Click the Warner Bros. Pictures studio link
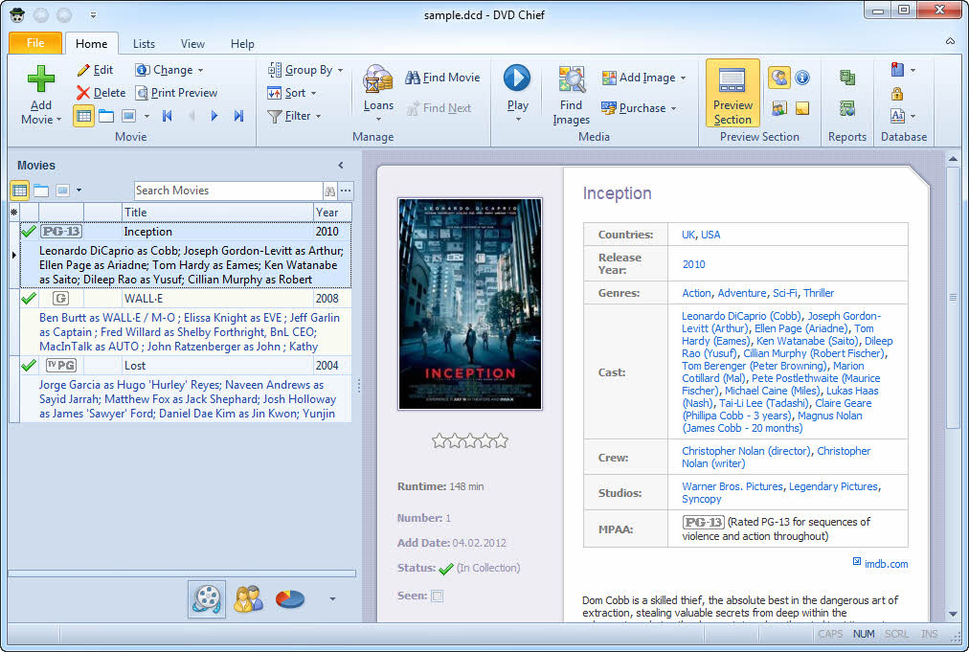Viewport: 969px width, 652px height. click(732, 486)
